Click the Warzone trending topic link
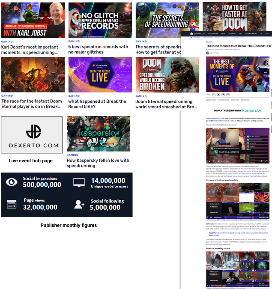 pos(197,38)
